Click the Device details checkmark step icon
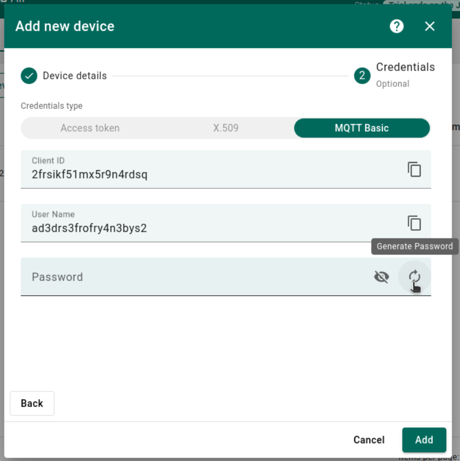The width and height of the screenshot is (460, 461). pyautogui.click(x=29, y=76)
